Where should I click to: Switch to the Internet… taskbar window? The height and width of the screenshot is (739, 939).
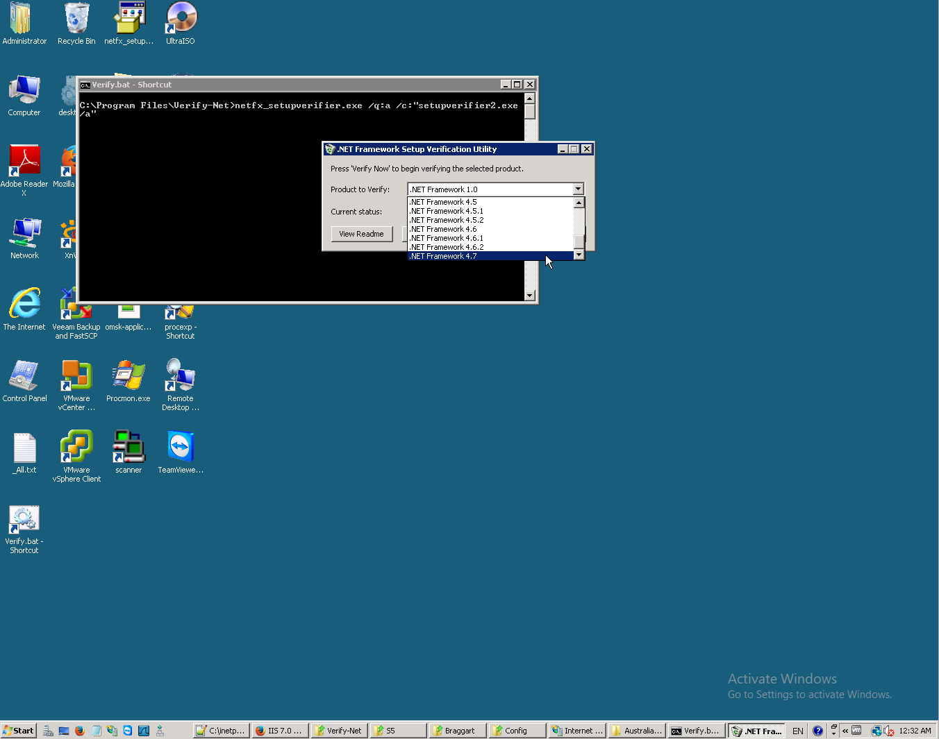tap(577, 731)
